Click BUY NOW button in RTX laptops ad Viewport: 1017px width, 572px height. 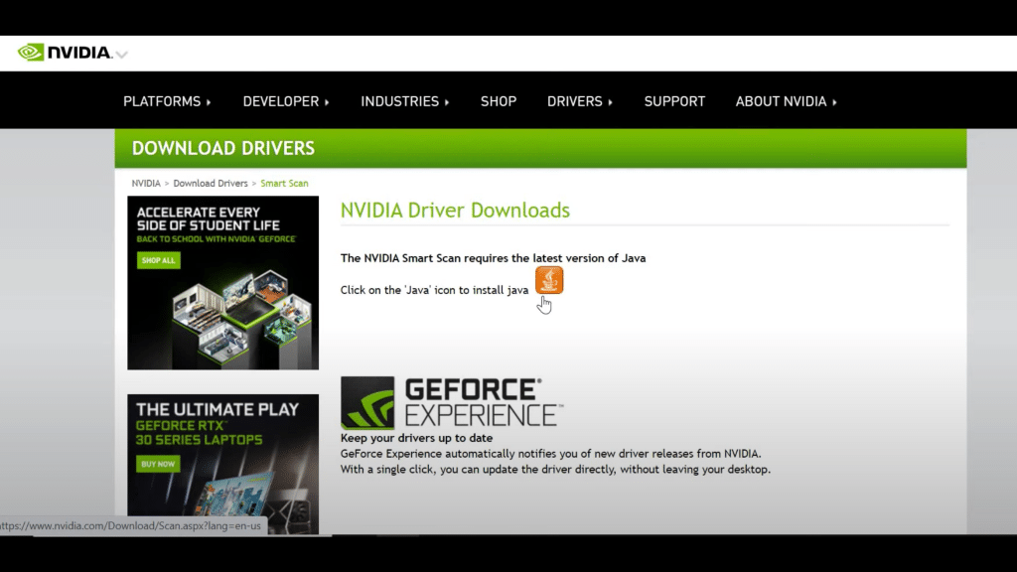[x=158, y=464]
